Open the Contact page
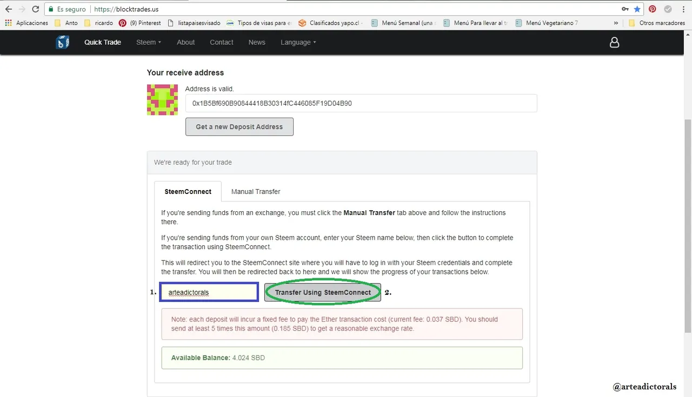Viewport: 692px width, 397px height. click(222, 42)
